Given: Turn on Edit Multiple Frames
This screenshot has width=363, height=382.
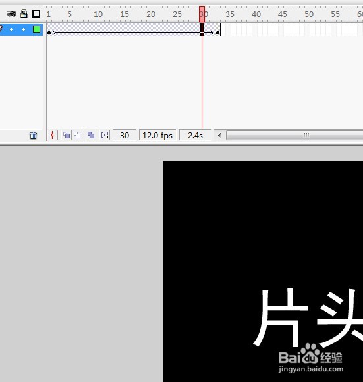Looking at the screenshot, I should (91, 135).
